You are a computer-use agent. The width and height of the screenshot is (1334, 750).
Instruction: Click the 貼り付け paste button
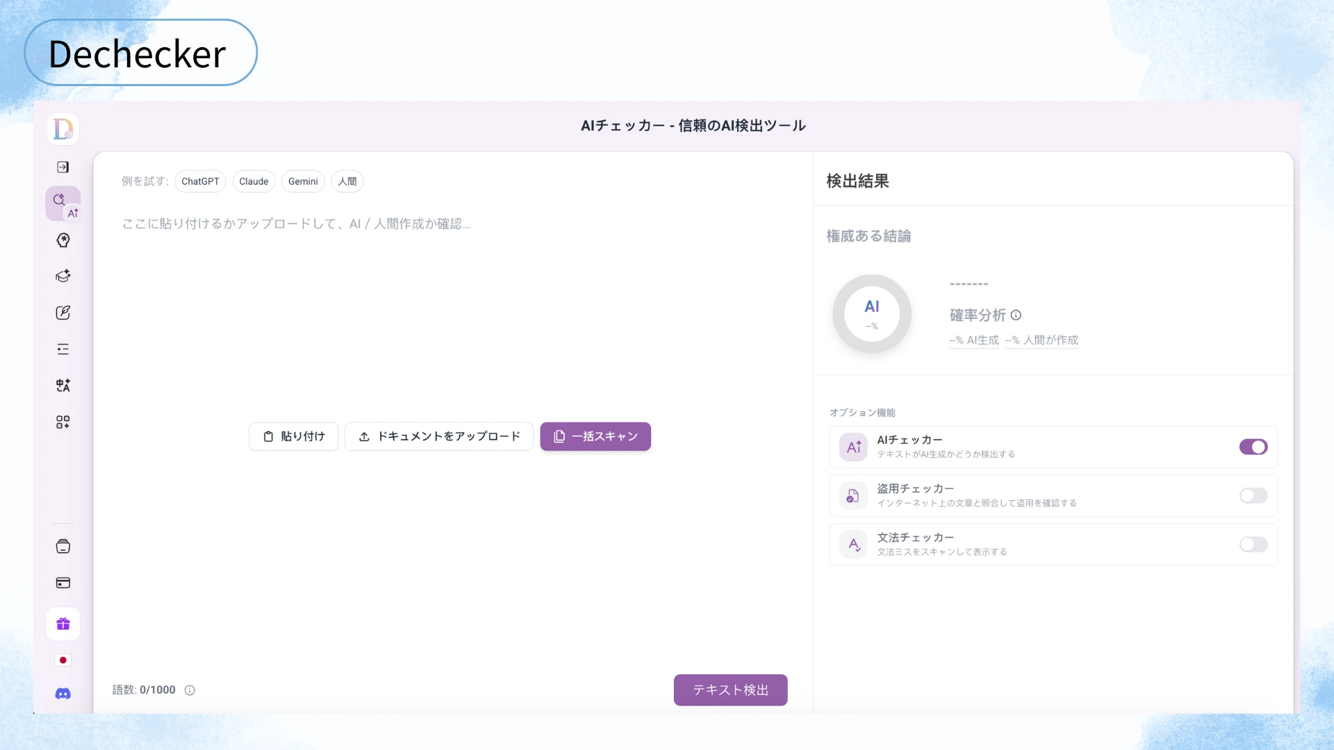coord(294,437)
